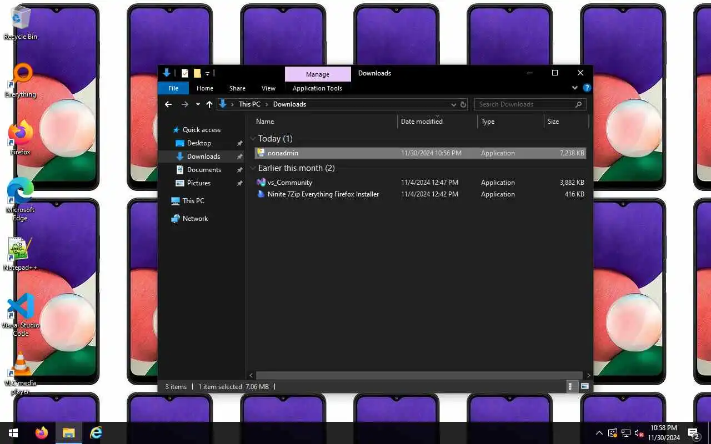Open Firefox desktop shortcut
Image resolution: width=711 pixels, height=444 pixels.
(21, 138)
